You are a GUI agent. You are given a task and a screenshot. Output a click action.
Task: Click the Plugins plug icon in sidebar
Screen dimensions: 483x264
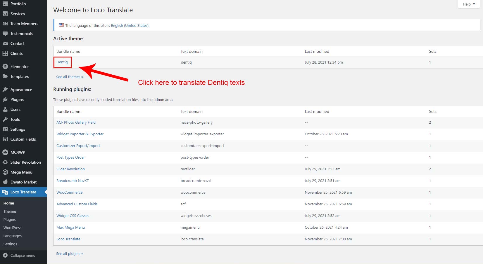pos(5,99)
